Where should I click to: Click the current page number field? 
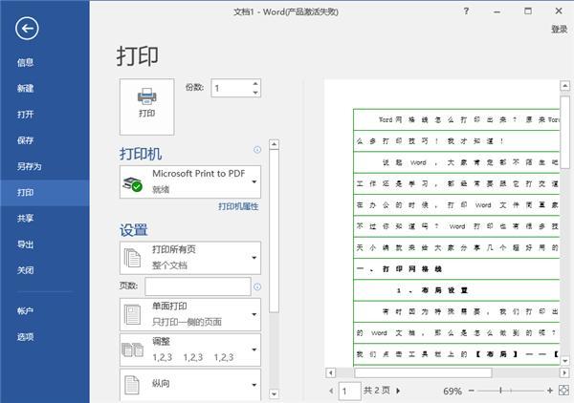[349, 391]
